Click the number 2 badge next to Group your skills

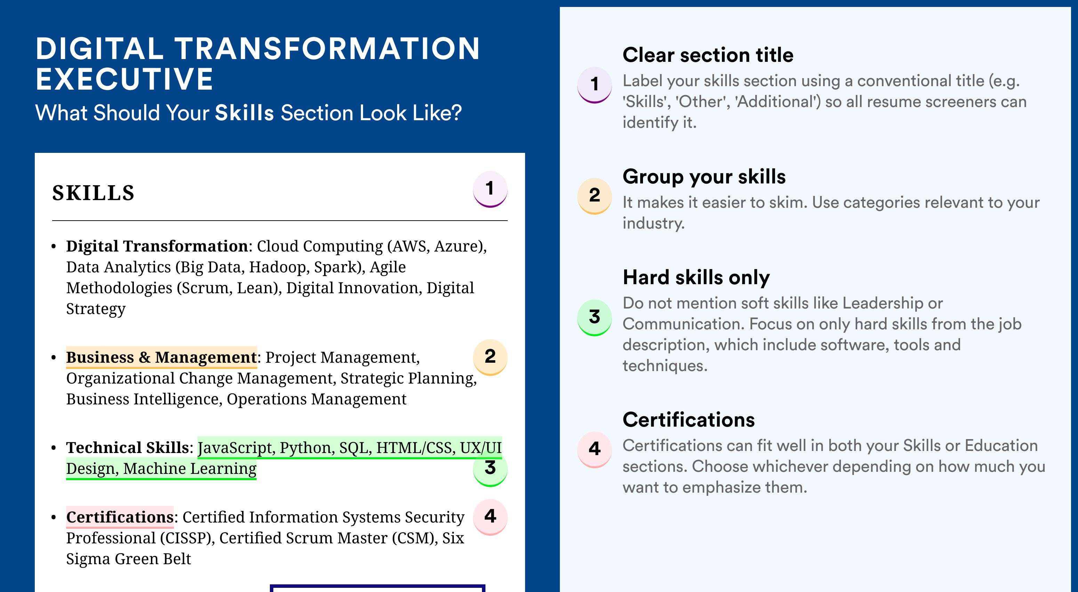pyautogui.click(x=594, y=196)
